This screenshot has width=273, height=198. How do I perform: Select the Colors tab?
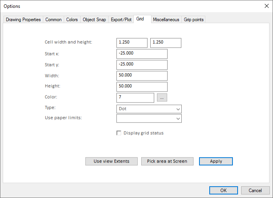tap(72, 20)
